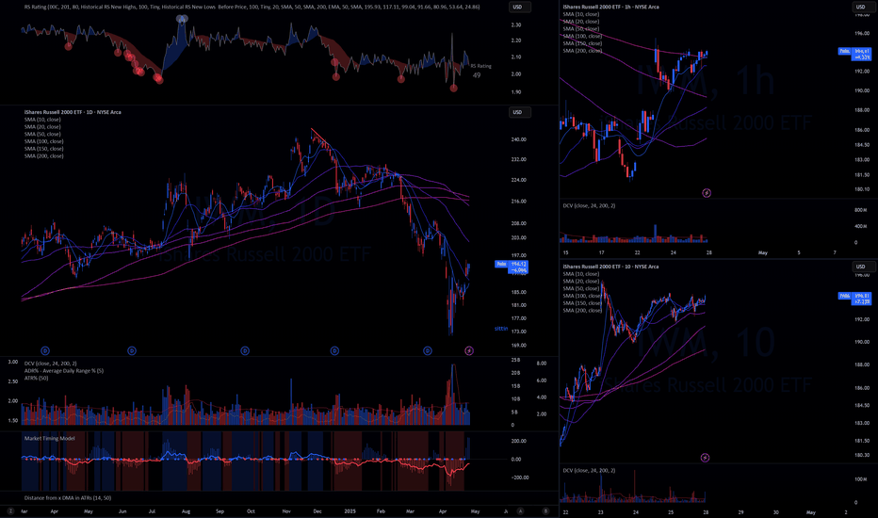Image resolution: width=878 pixels, height=518 pixels.
Task: Select 'iShares Russell 2000 ETF · 10' title
Action: click(610, 267)
